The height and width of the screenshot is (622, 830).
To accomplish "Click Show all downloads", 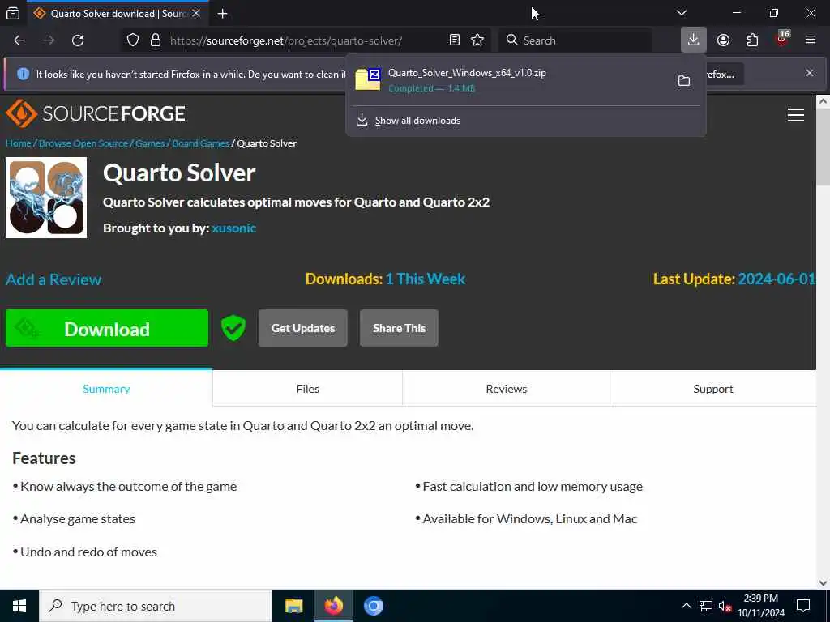I will tap(417, 121).
